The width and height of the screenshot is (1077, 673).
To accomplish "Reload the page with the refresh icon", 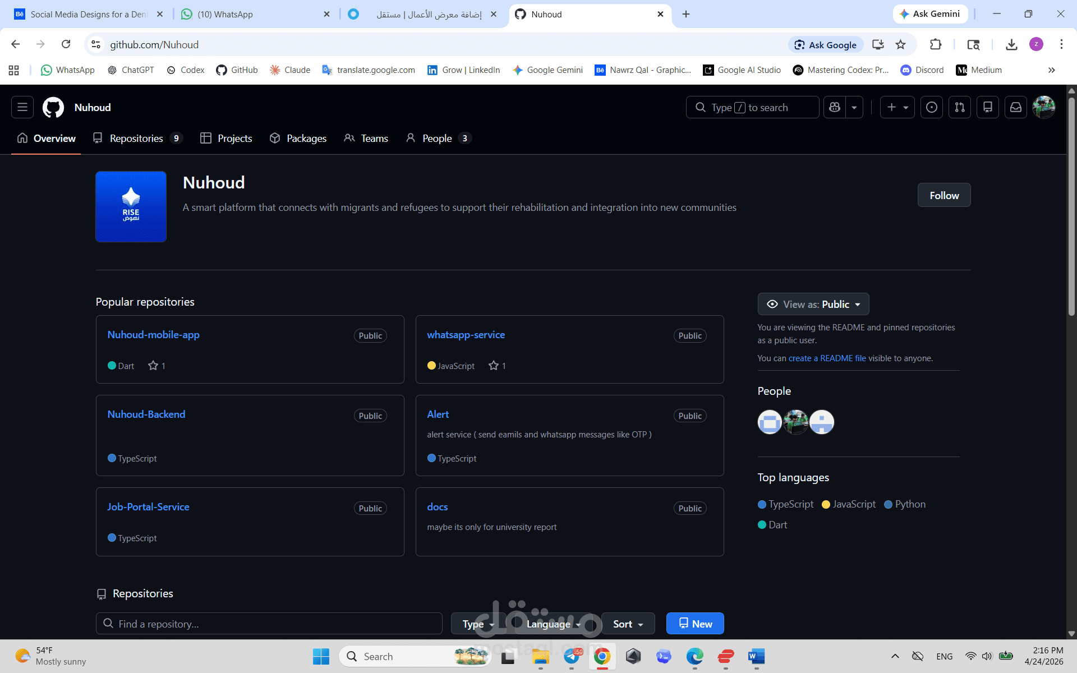I will (66, 44).
